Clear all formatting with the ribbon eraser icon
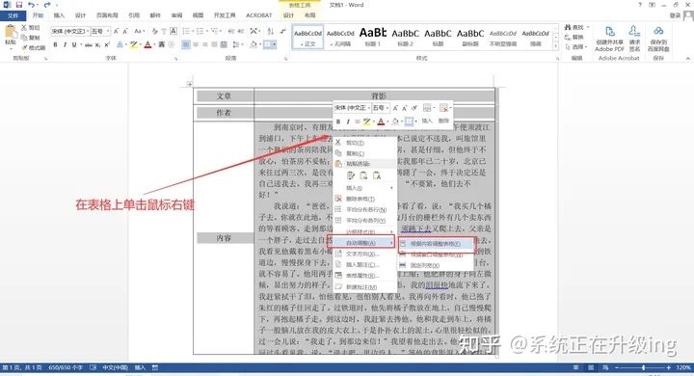 pos(154,32)
